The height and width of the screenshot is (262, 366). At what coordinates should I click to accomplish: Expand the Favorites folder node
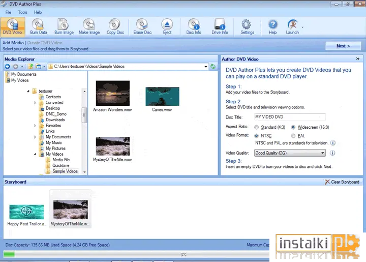click(x=35, y=125)
